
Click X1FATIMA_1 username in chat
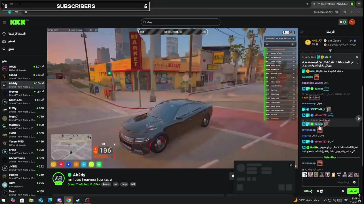pyautogui.click(x=318, y=109)
